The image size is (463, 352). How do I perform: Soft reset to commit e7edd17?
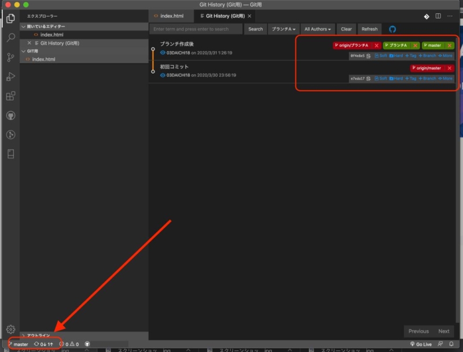click(x=381, y=79)
